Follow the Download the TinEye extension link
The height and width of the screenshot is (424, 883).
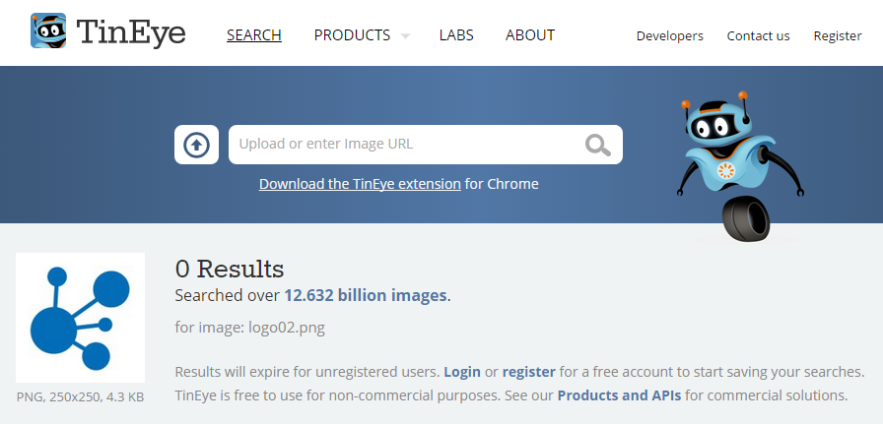(x=360, y=184)
